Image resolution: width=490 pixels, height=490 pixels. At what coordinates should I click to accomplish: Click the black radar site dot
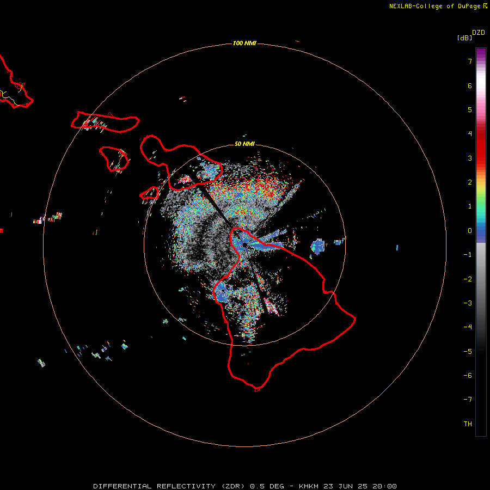[244, 244]
